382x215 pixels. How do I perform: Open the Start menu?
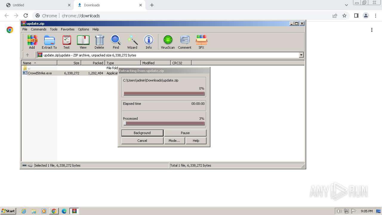(x=8, y=211)
